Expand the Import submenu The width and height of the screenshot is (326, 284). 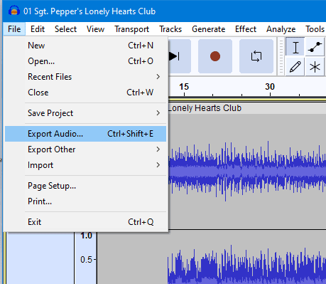[85, 165]
